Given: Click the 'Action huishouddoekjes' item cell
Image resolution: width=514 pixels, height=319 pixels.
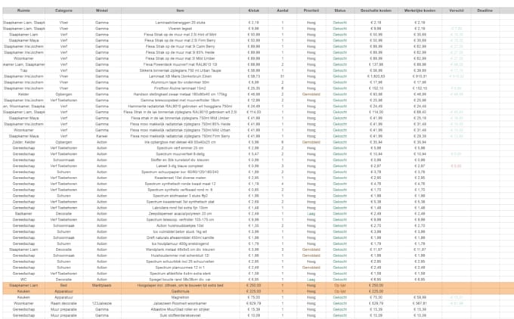Looking at the screenshot, I should tap(180, 225).
